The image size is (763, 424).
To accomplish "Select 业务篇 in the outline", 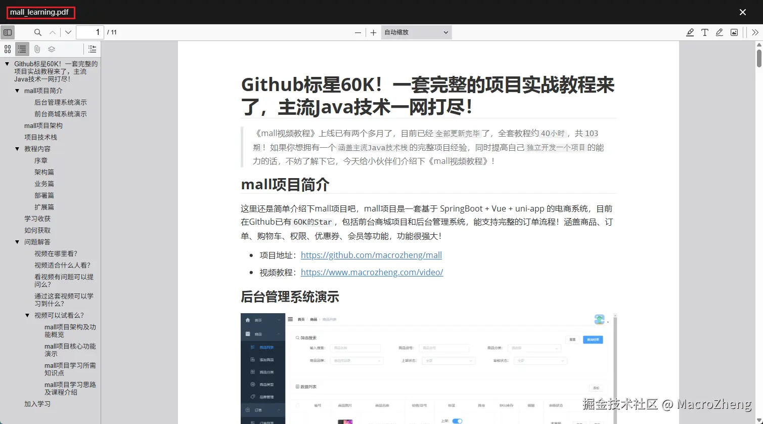I will (44, 184).
